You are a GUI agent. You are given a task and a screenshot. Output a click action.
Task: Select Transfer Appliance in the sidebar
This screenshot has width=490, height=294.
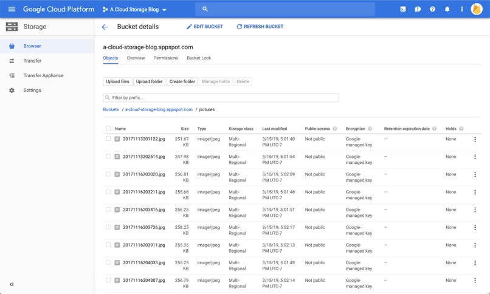[x=47, y=75]
